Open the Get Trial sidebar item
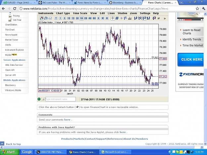This screenshot has height=155, width=207. click(x=17, y=20)
